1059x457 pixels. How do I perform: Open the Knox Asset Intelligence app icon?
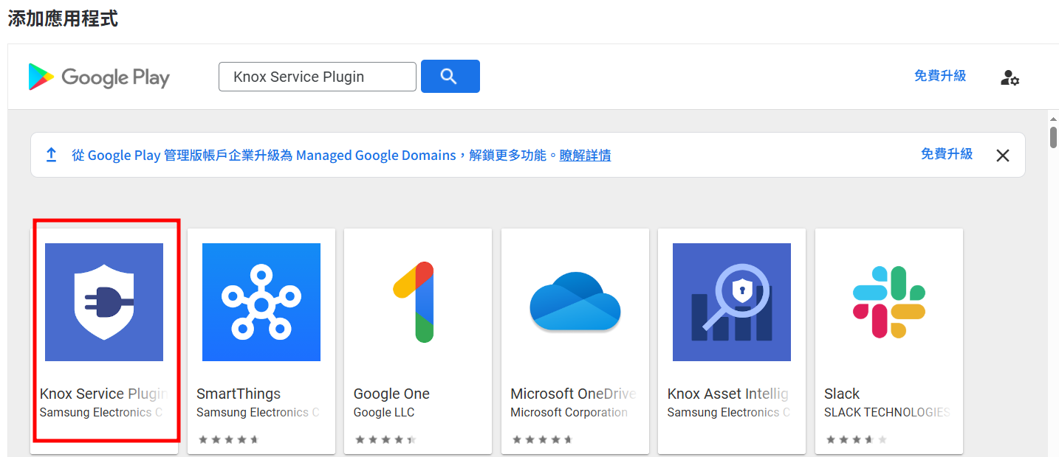[x=732, y=302]
